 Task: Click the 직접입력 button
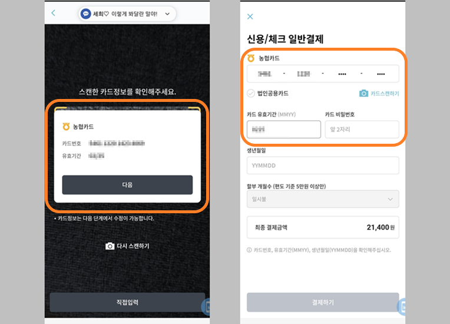click(x=127, y=302)
